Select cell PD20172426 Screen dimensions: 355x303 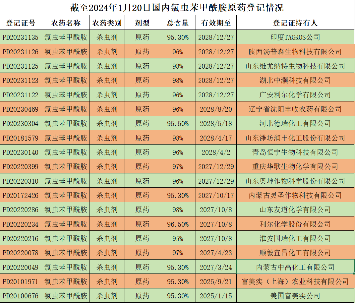(21, 195)
